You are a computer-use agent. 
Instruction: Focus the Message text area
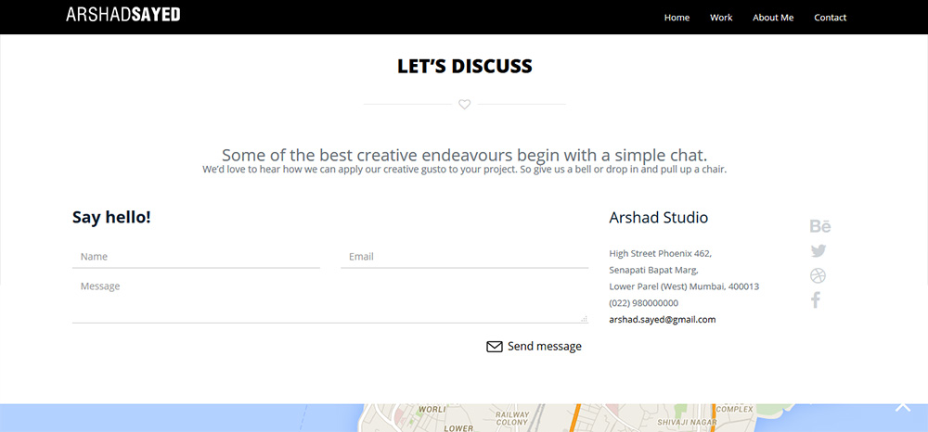329,299
